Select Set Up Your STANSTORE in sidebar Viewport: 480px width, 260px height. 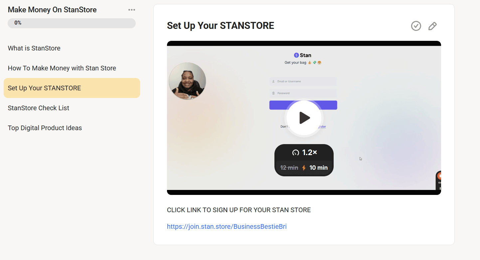[45, 88]
